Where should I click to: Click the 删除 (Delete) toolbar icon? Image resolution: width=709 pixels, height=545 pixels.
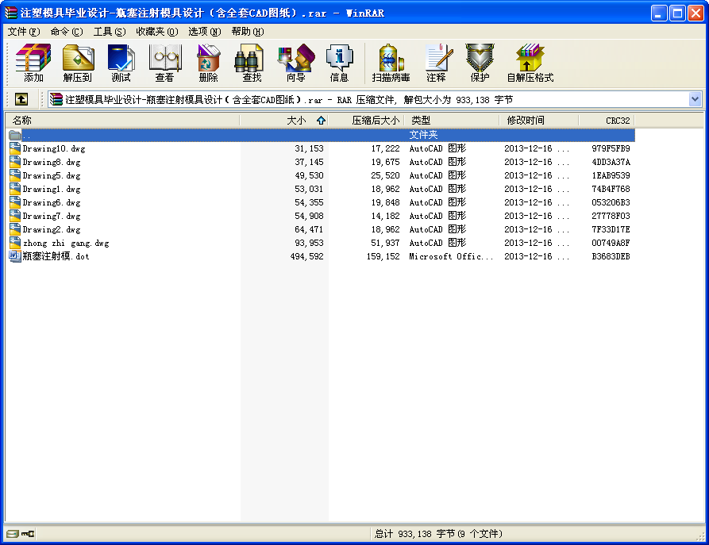[208, 63]
